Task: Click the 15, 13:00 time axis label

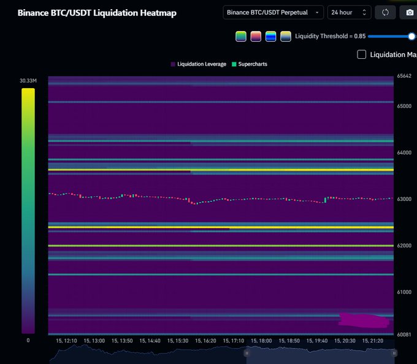Action: coord(94,341)
